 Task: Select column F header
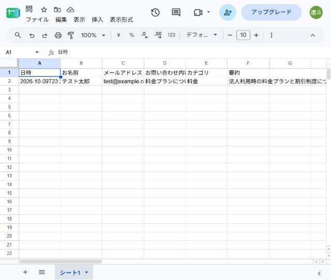248,63
